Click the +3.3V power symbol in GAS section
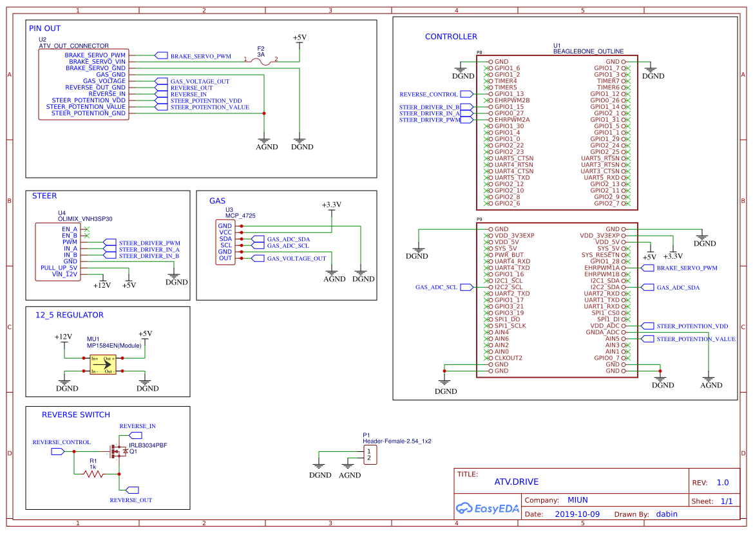The image size is (753, 533). (331, 205)
